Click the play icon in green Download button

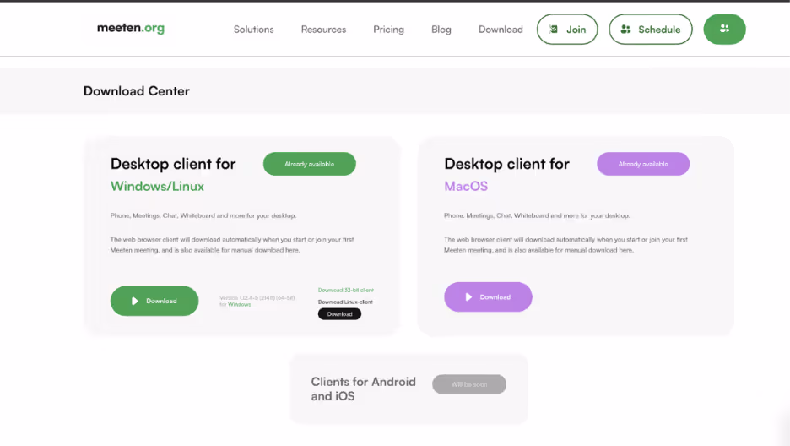[x=134, y=301]
